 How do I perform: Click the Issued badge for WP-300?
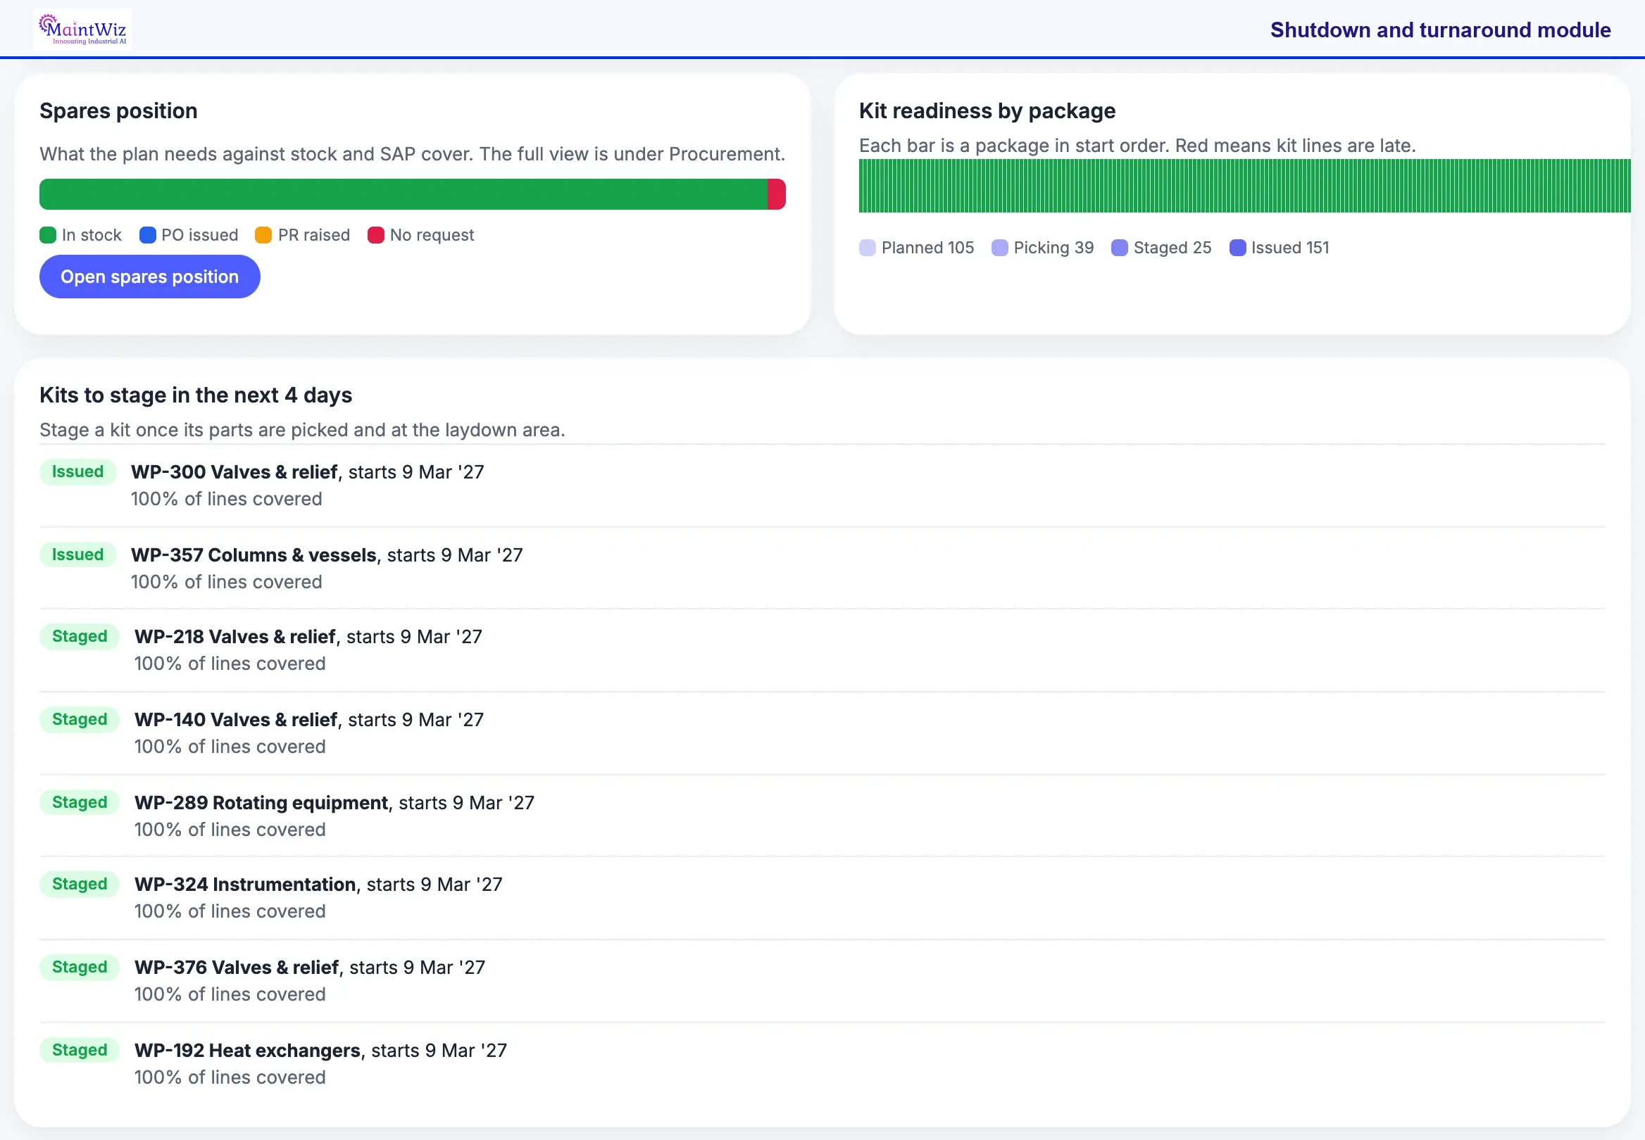[x=78, y=472]
